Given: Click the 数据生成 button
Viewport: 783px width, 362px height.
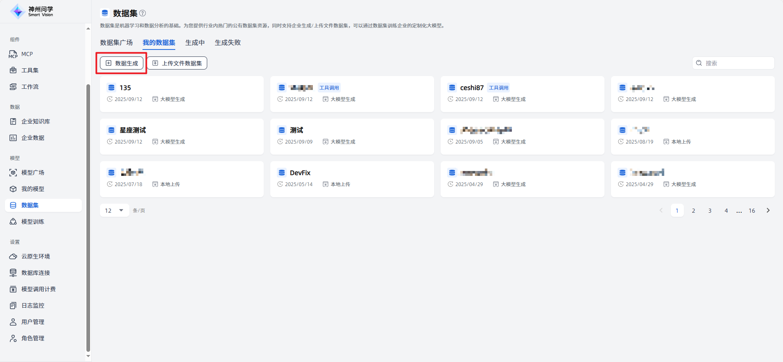Looking at the screenshot, I should click(x=122, y=63).
